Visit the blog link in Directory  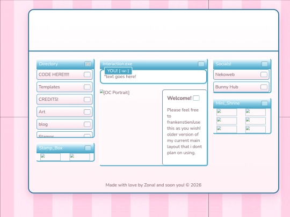(x=64, y=124)
